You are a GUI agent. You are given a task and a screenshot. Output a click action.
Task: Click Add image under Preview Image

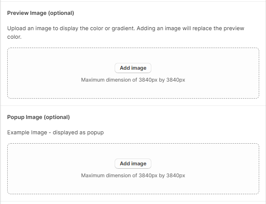click(x=133, y=68)
